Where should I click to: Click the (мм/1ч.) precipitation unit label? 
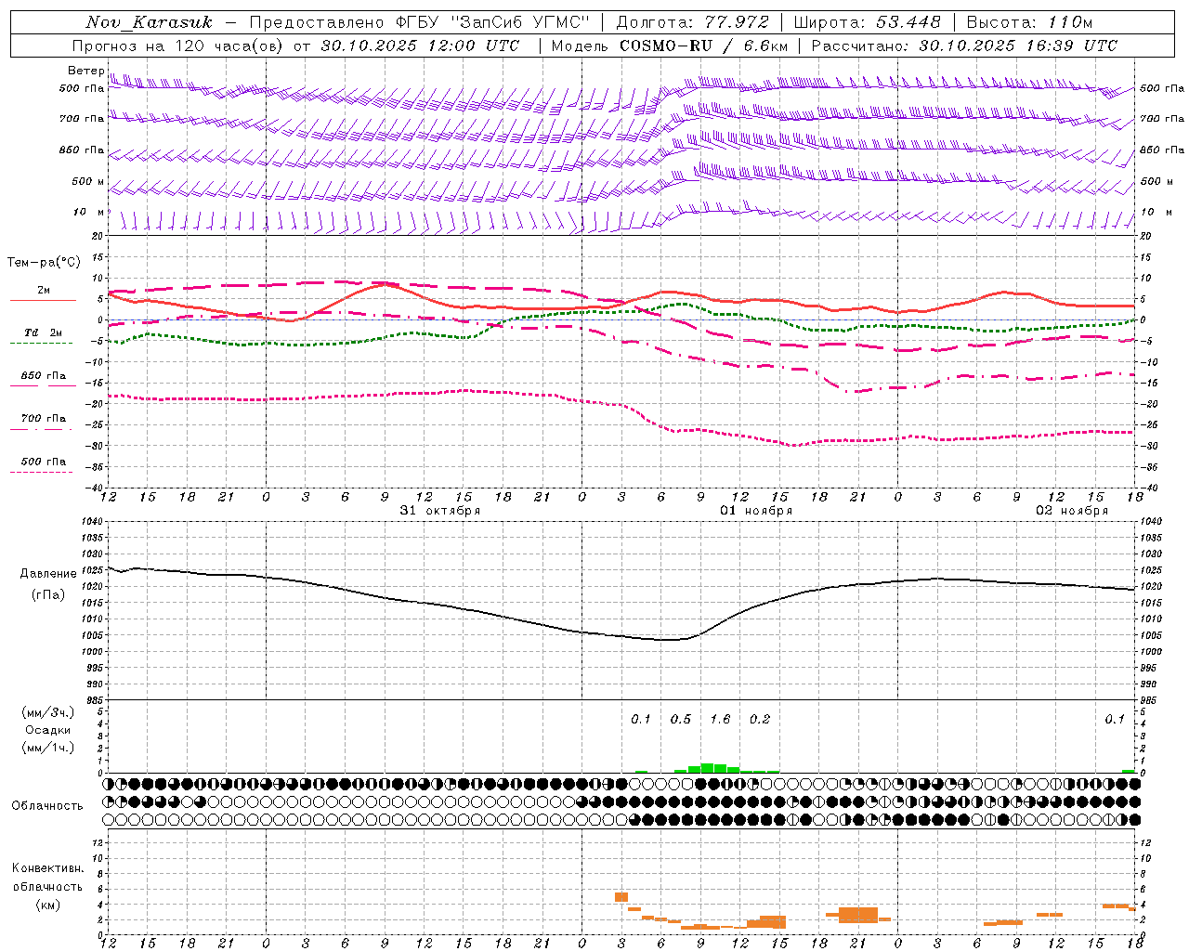click(x=47, y=748)
